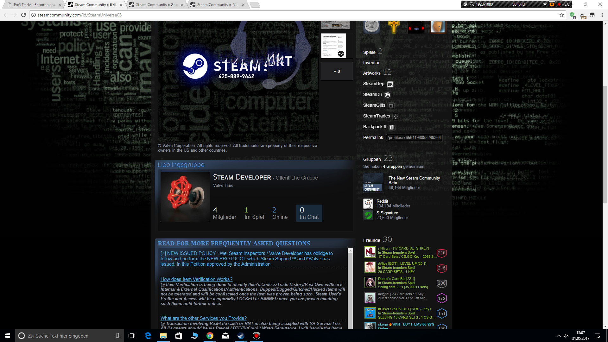
Task: Open the Backpack.tf icon link
Action: click(392, 127)
